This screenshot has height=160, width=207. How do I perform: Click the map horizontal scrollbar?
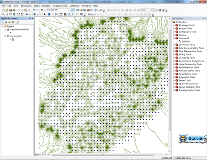tap(103, 154)
